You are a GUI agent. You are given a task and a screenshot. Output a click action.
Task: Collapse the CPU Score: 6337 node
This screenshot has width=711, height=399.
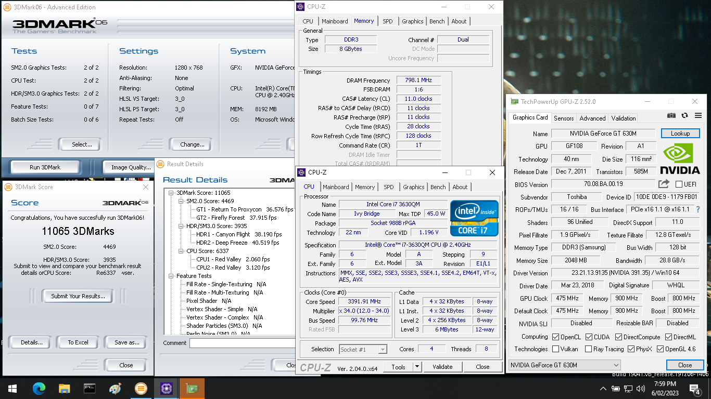[182, 251]
